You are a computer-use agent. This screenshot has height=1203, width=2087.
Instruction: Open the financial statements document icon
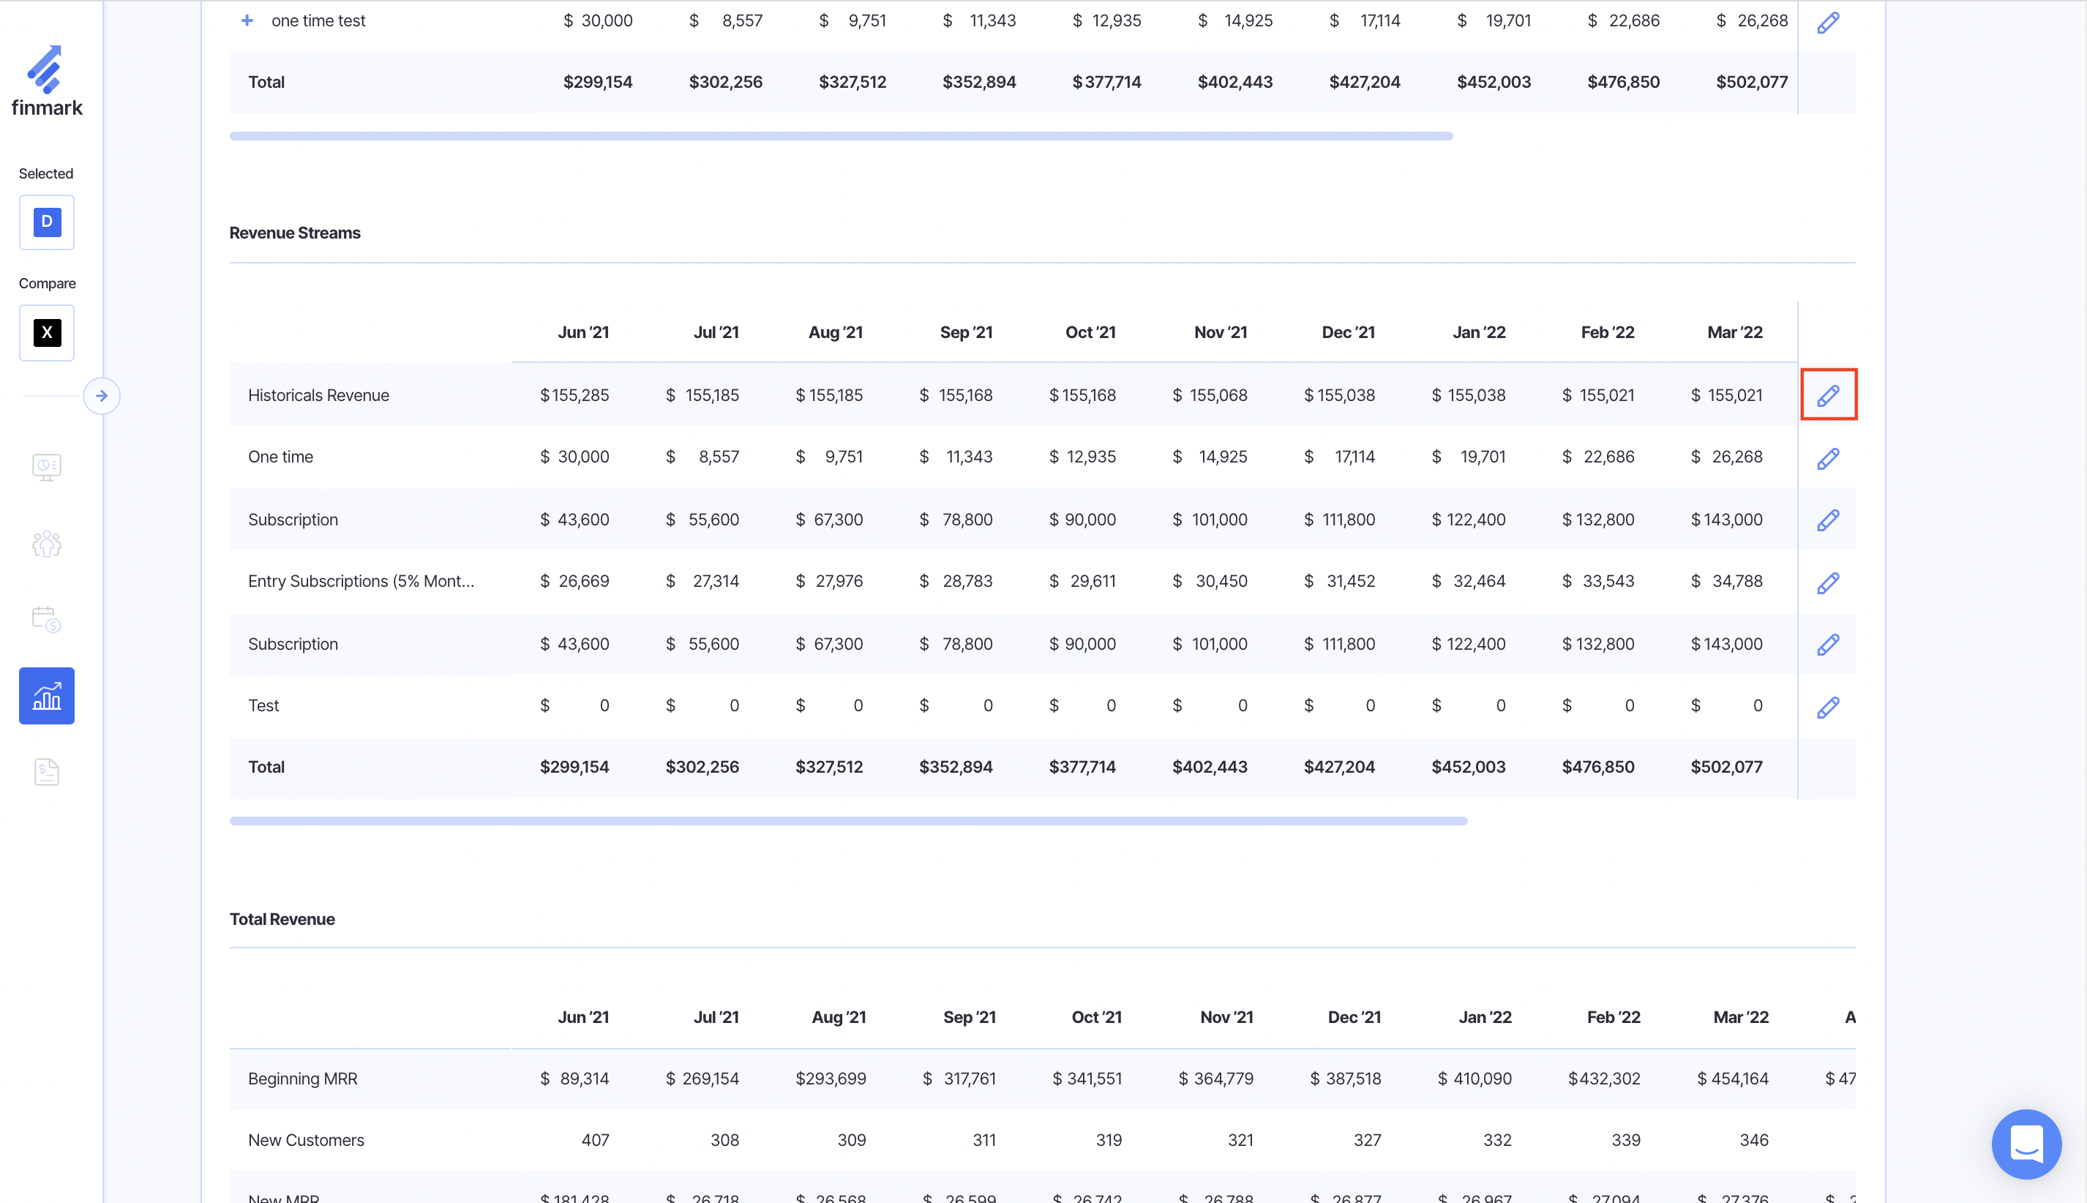click(46, 772)
